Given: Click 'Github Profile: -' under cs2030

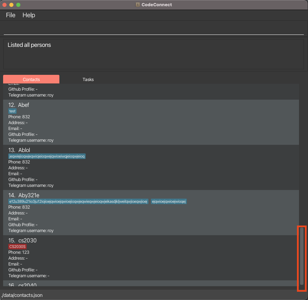Looking at the screenshot, I should tap(23, 270).
